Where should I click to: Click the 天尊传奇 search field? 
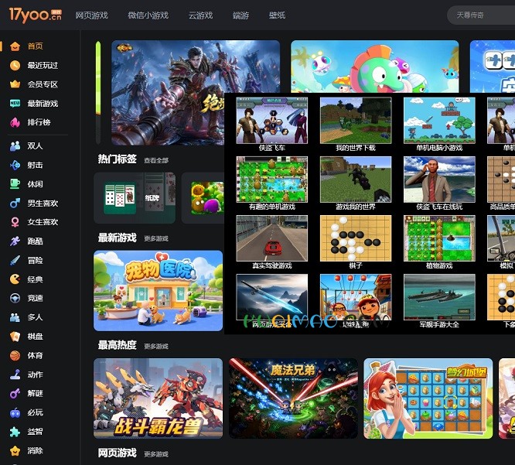coord(481,15)
